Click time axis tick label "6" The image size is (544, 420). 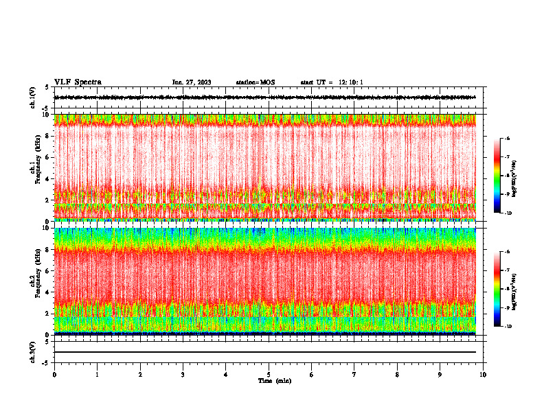pyautogui.click(x=312, y=375)
